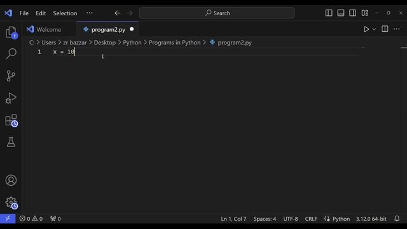The height and width of the screenshot is (229, 407).
Task: Open the Search view in the activity bar
Action: [11, 53]
